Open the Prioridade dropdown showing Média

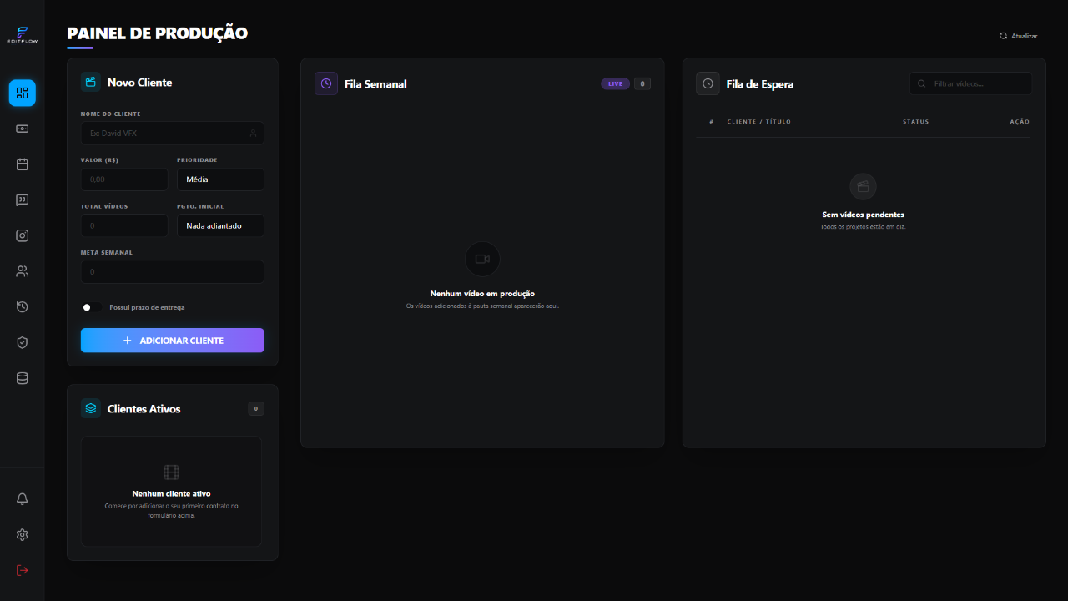click(x=220, y=179)
